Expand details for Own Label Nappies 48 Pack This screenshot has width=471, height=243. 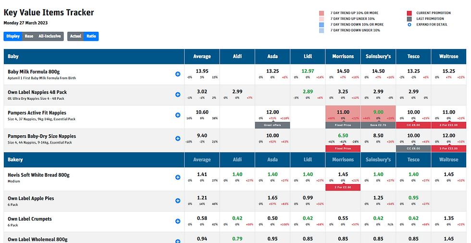(x=178, y=94)
